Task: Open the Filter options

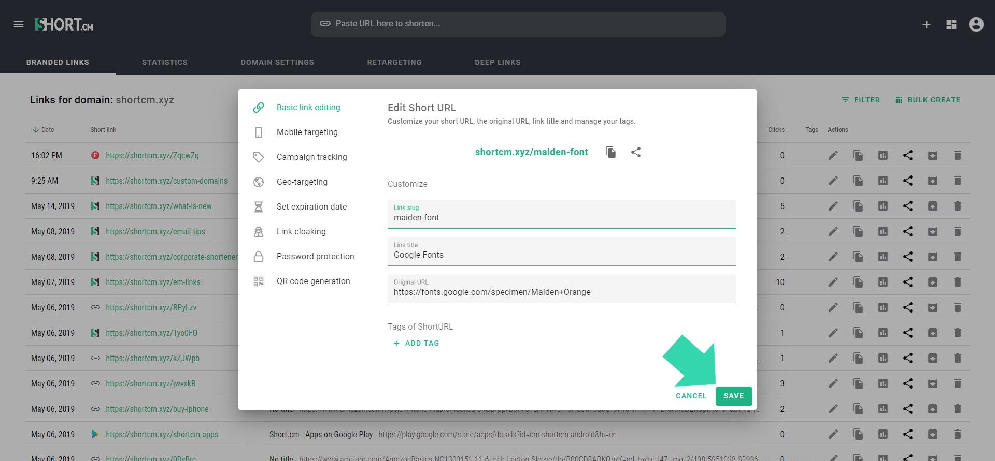Action: click(x=861, y=100)
